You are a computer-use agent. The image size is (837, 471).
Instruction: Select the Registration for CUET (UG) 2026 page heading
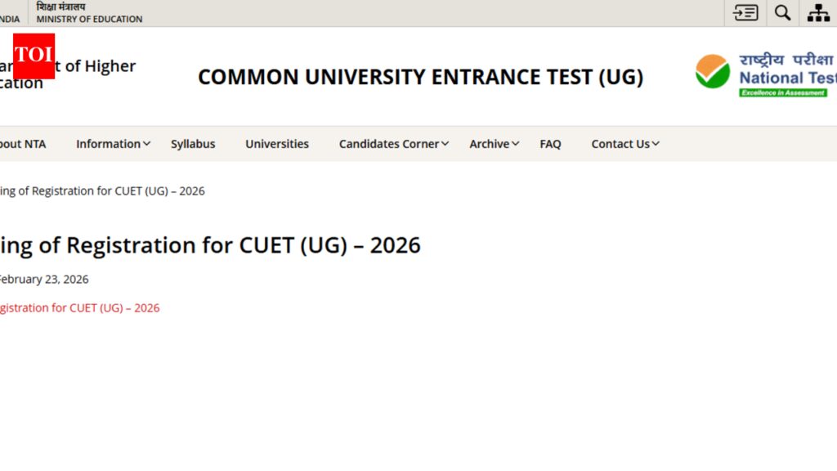click(x=210, y=244)
